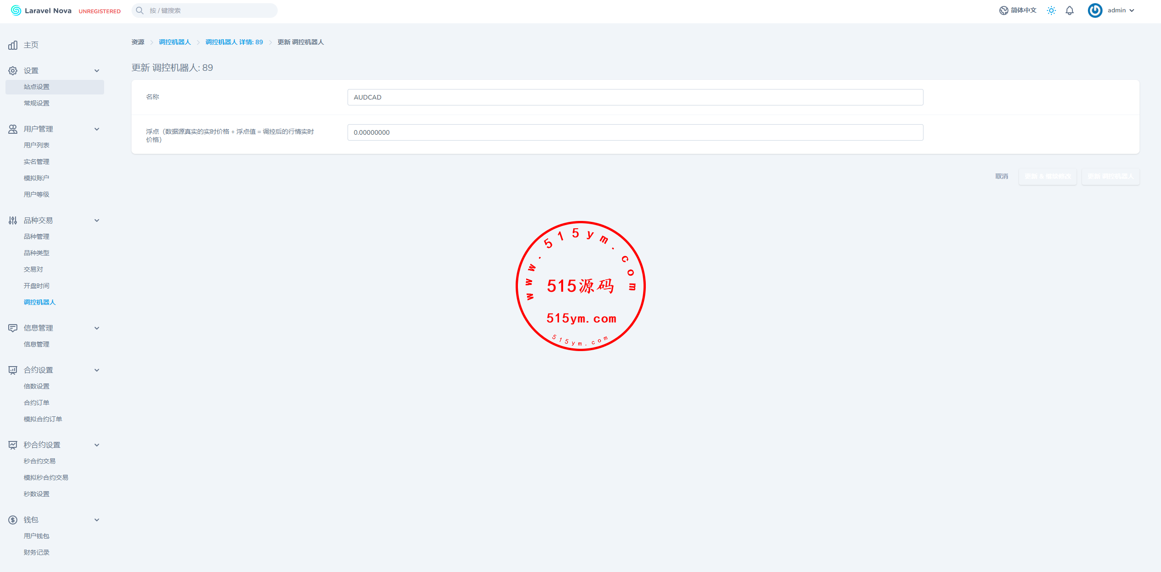Open the admin user dropdown menu
Viewport: 1161px width, 572px height.
coord(1121,10)
